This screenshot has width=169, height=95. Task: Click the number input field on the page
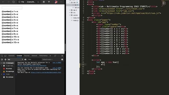[x=12, y=8]
